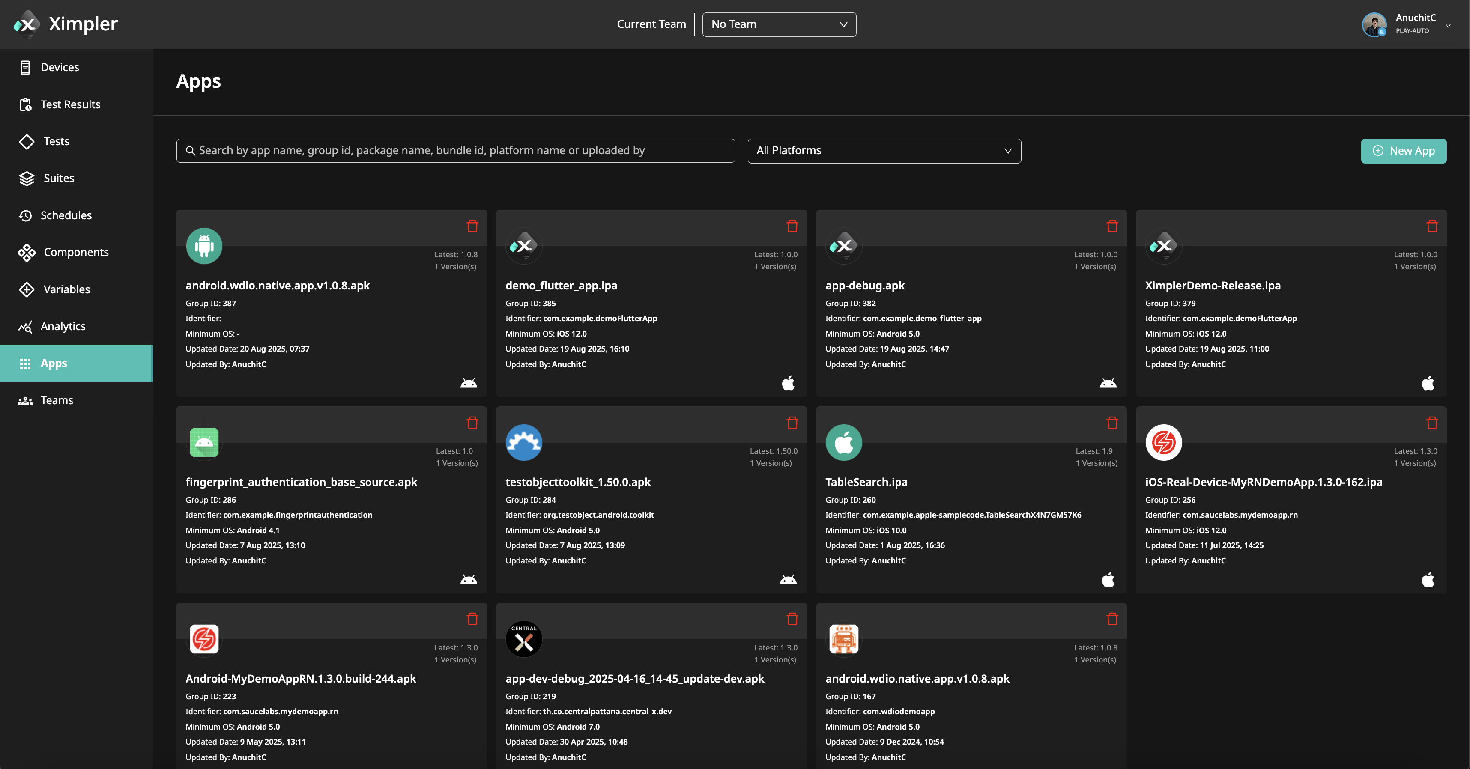This screenshot has width=1470, height=769.
Task: Open the fingerprint_authentication_base_source.apk app
Action: (x=301, y=482)
